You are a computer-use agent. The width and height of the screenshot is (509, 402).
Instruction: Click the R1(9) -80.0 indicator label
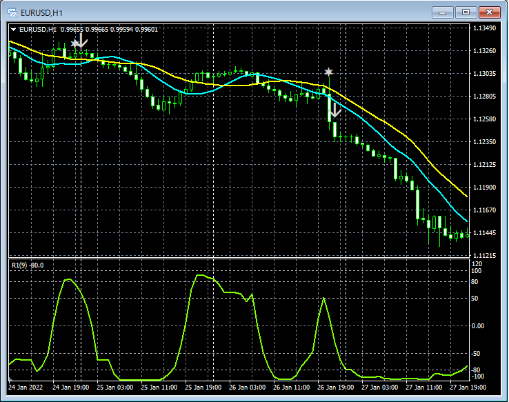28,265
